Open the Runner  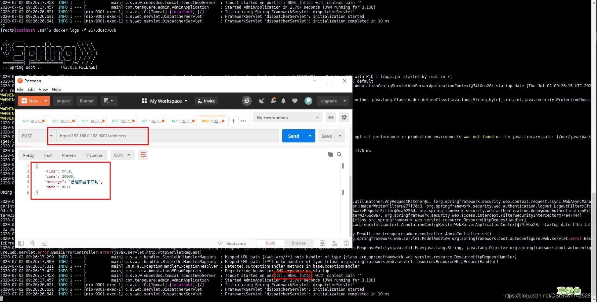pyautogui.click(x=87, y=101)
